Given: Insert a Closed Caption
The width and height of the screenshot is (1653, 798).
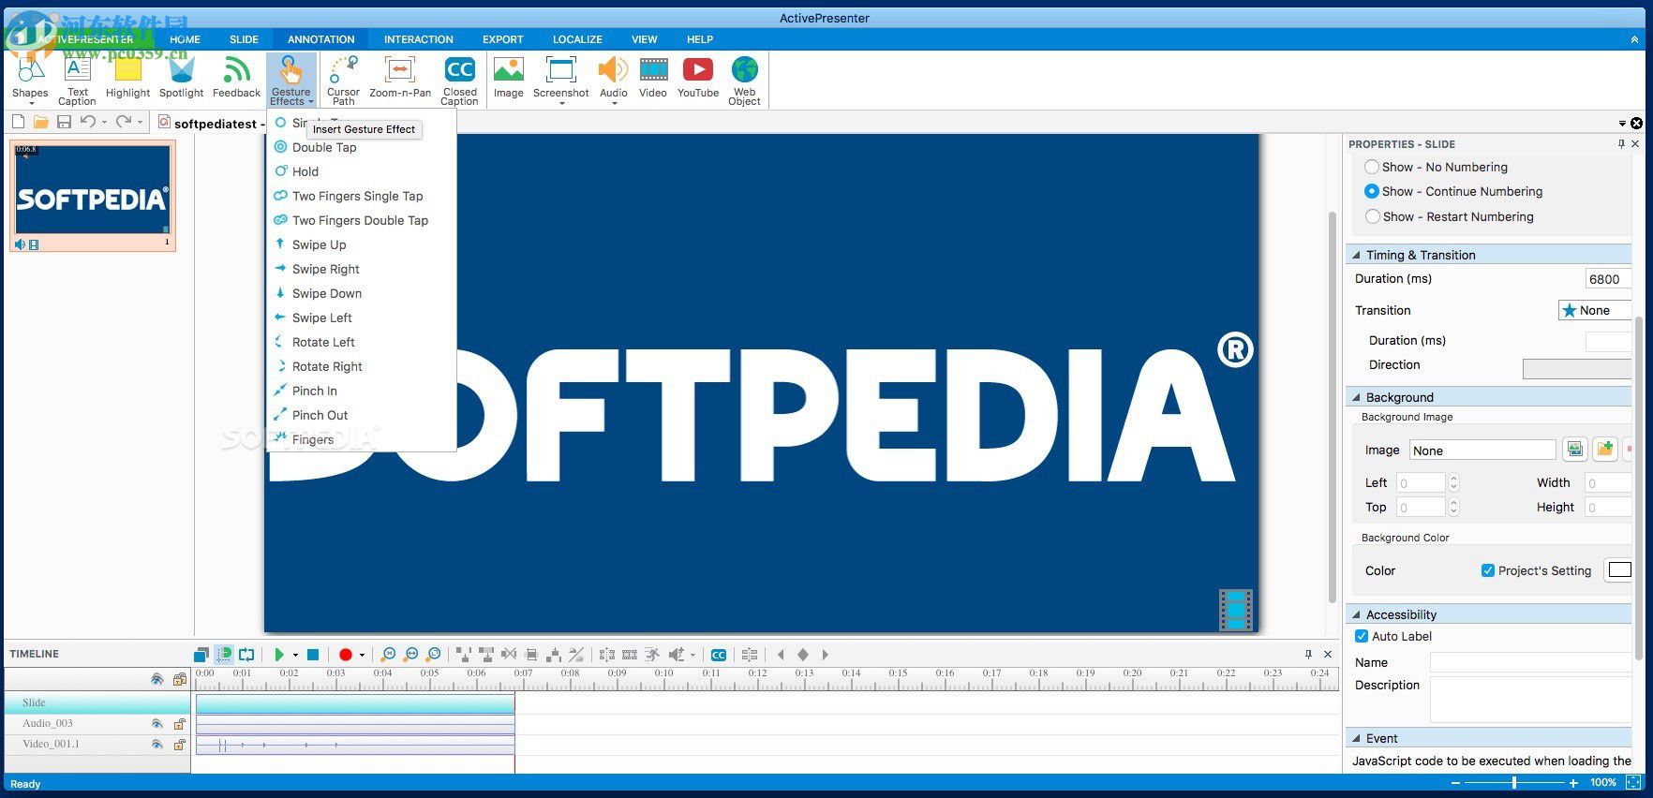Looking at the screenshot, I should tap(459, 79).
